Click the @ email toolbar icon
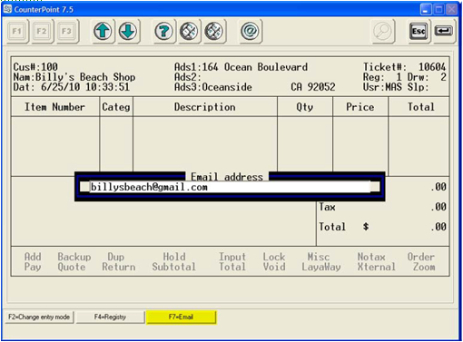 [x=250, y=31]
